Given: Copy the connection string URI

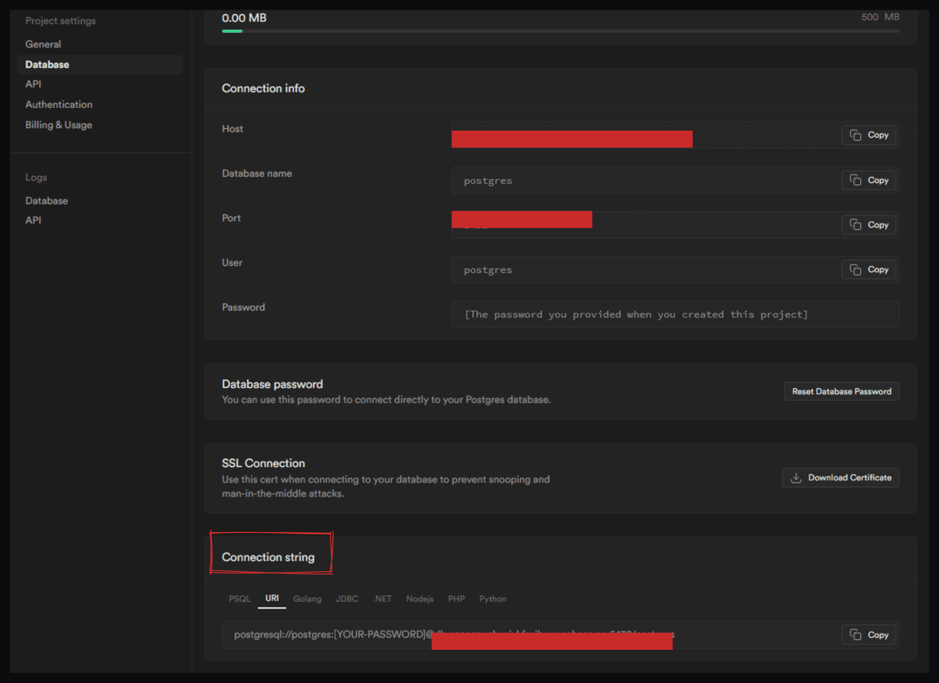Looking at the screenshot, I should point(869,634).
